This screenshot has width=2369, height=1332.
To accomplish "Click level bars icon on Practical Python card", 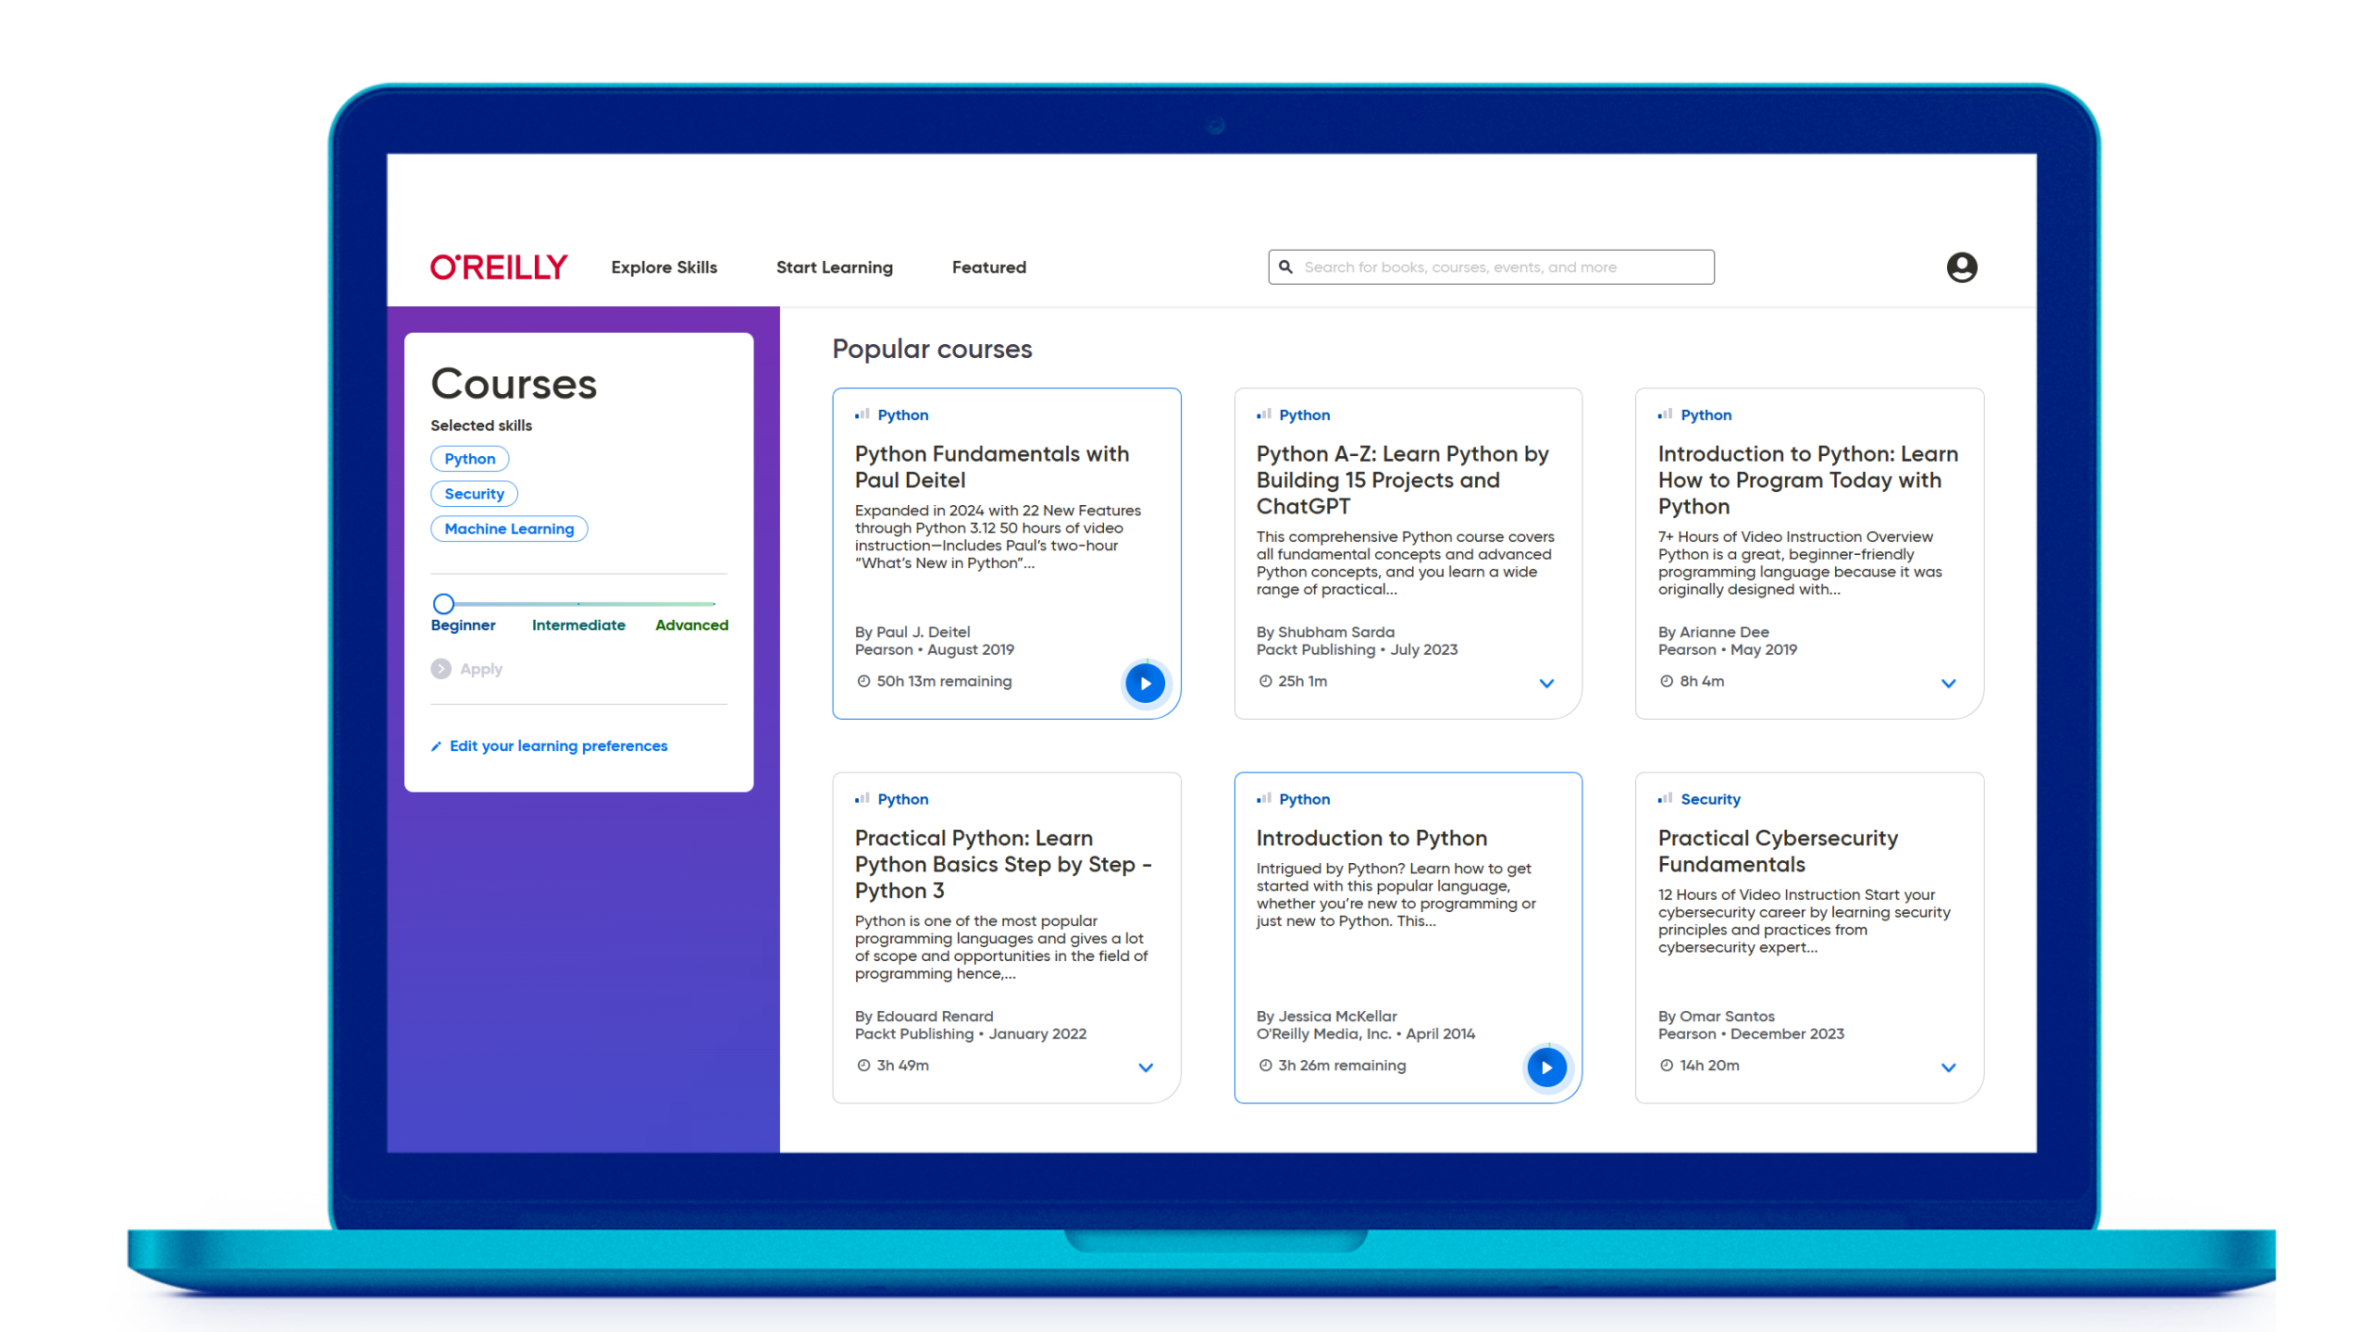I will (x=862, y=798).
